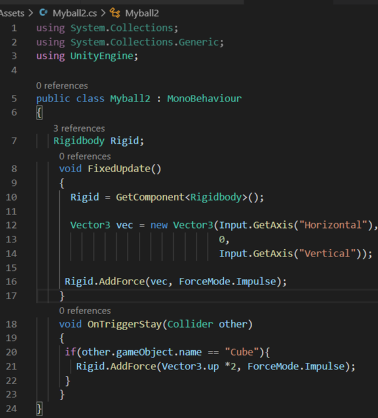Click line number 12 in the gutter
The width and height of the screenshot is (378, 418).
click(11, 225)
